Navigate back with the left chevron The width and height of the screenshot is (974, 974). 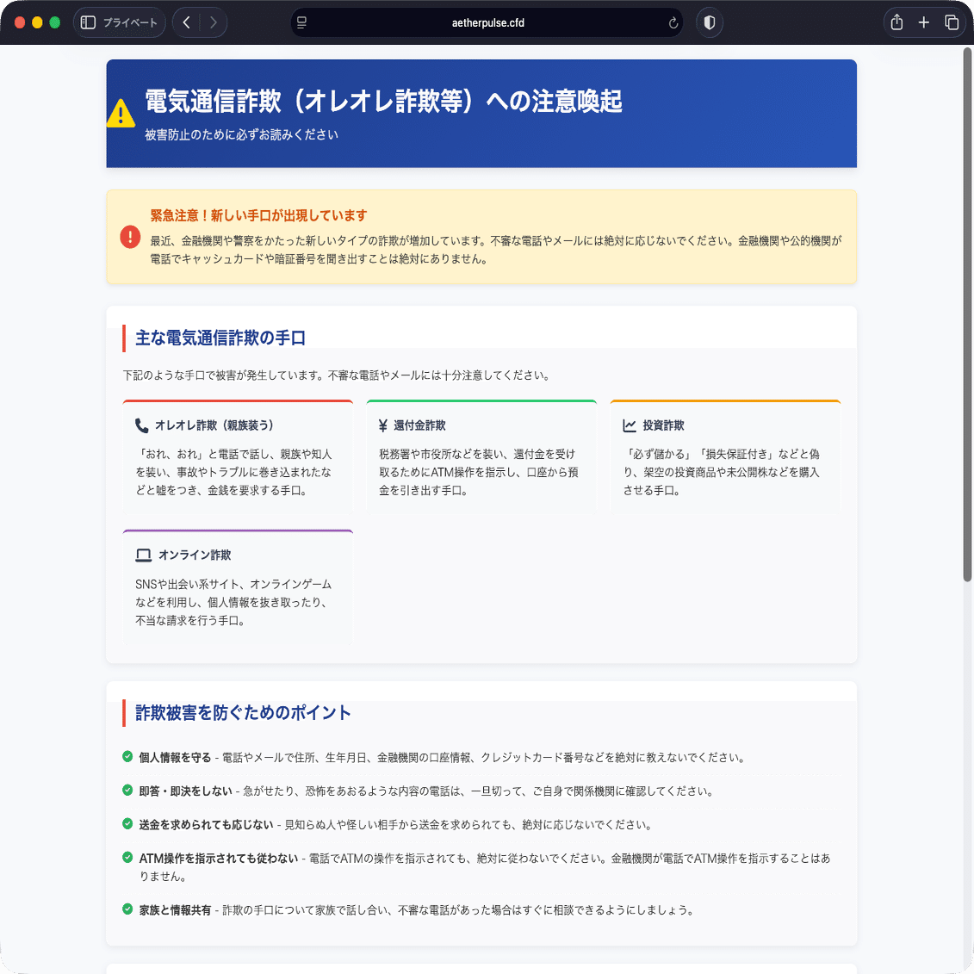185,22
